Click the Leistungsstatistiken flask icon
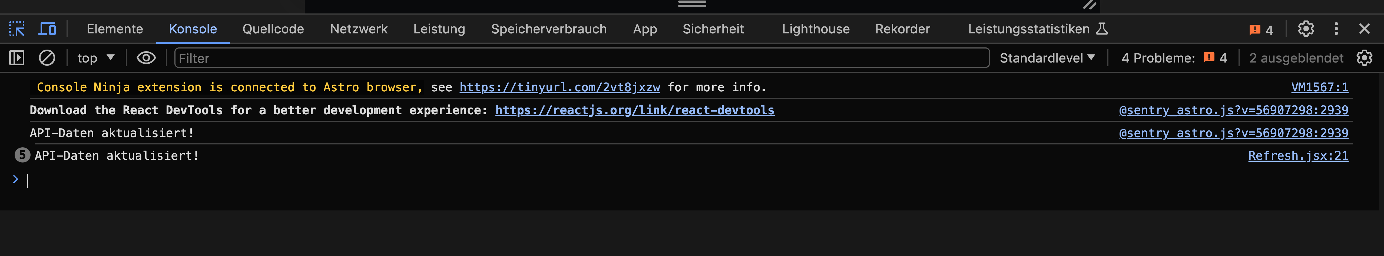Screen dimensions: 1384x256 click(1102, 29)
